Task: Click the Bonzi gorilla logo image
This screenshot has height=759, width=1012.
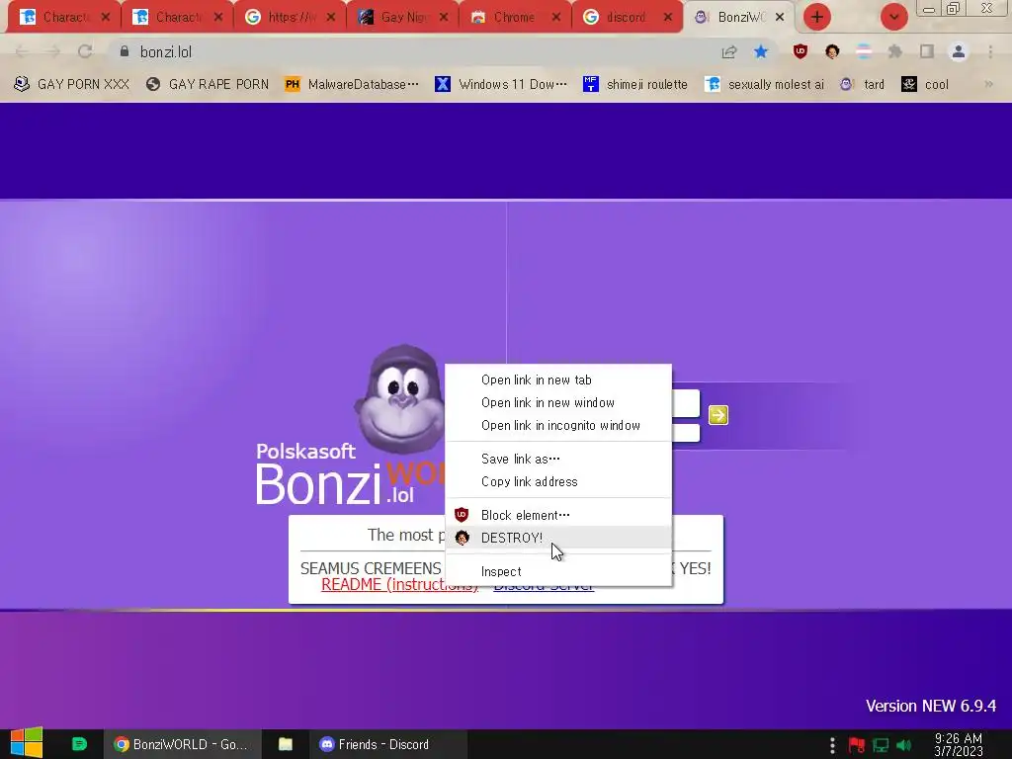Action: (x=400, y=397)
